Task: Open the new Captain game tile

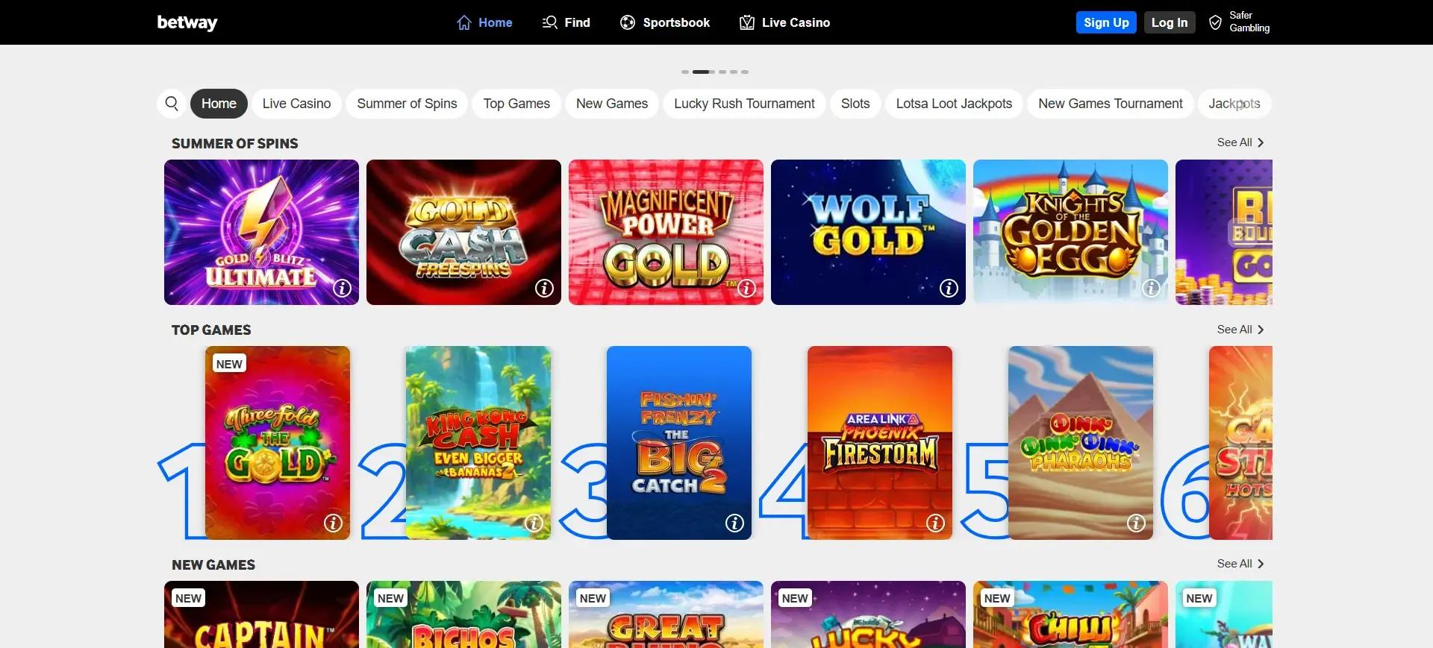Action: coord(261,614)
